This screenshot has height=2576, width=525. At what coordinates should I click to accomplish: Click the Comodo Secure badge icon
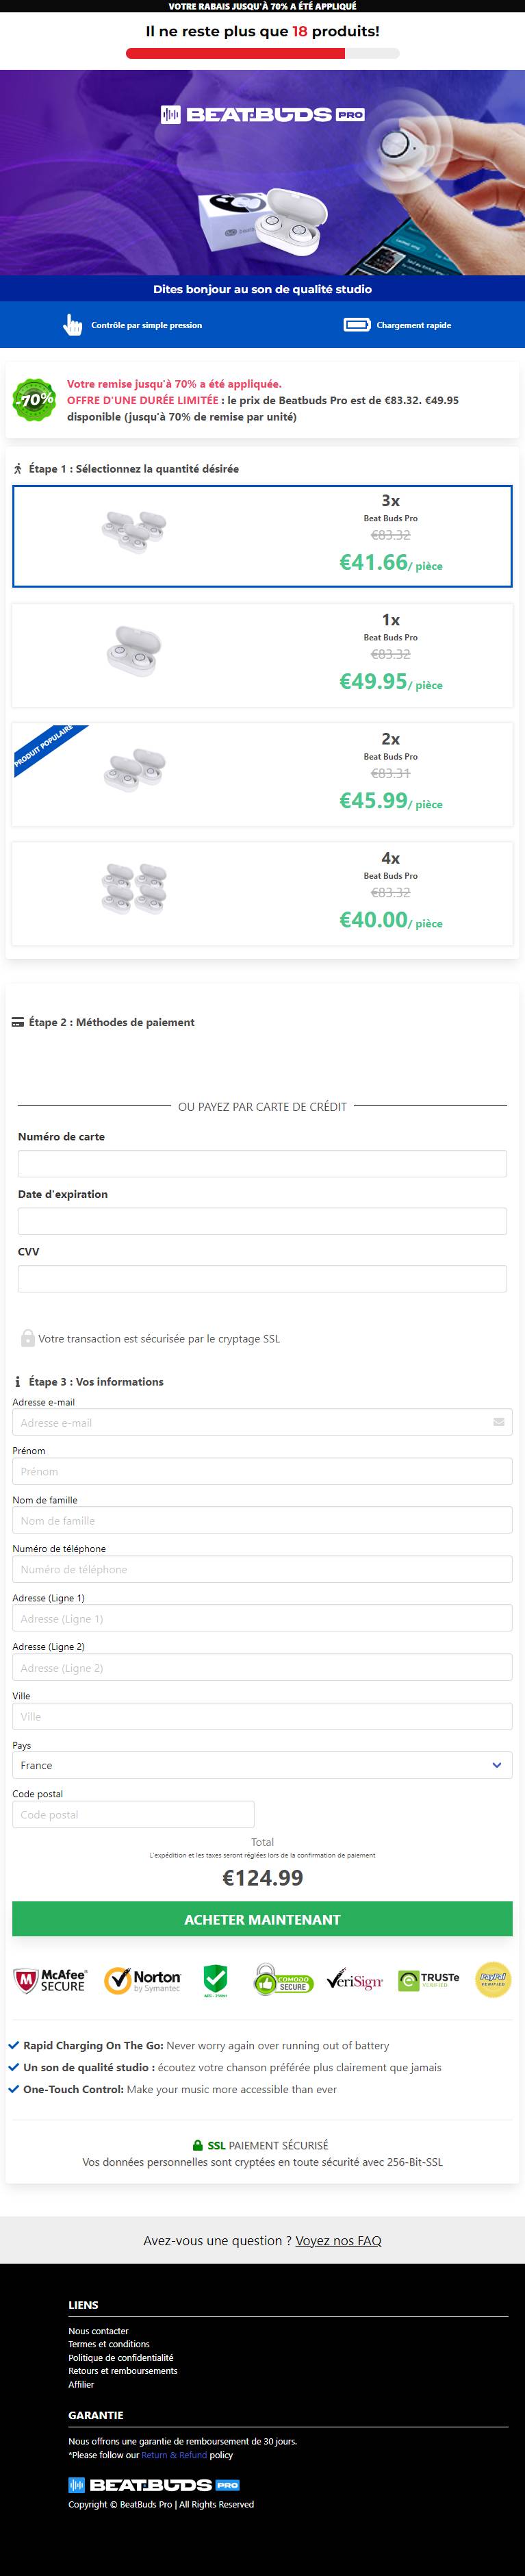pyautogui.click(x=283, y=1980)
